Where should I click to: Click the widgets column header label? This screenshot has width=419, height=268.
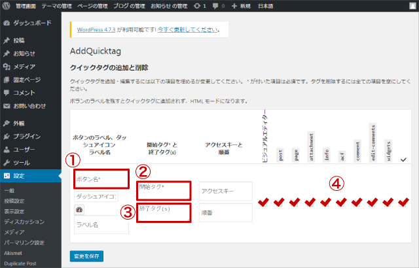pyautogui.click(x=388, y=151)
